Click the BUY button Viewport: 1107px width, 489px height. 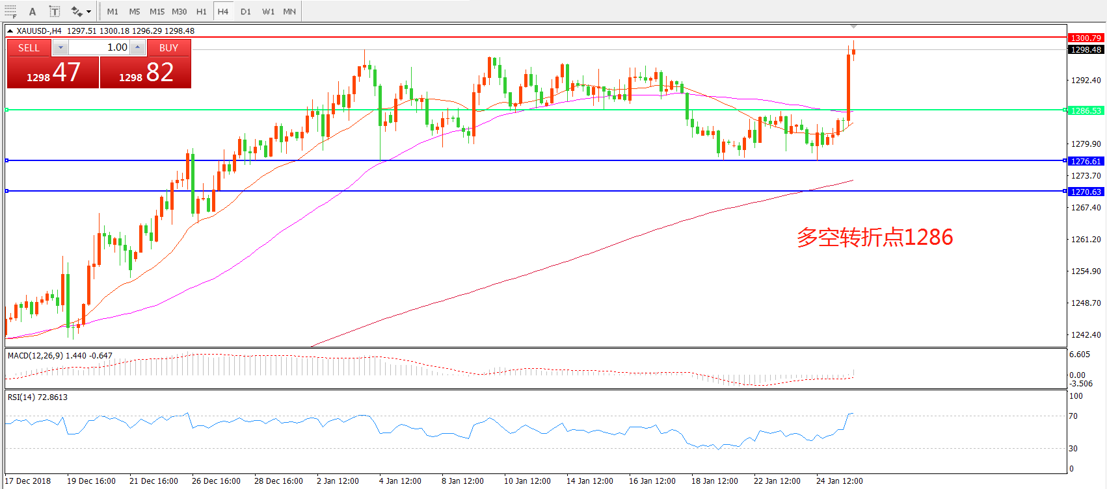(168, 47)
